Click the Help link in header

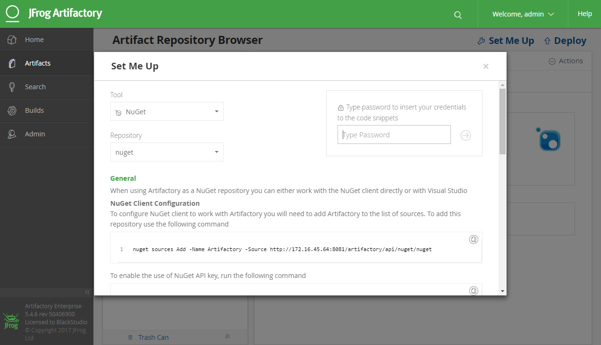point(584,14)
